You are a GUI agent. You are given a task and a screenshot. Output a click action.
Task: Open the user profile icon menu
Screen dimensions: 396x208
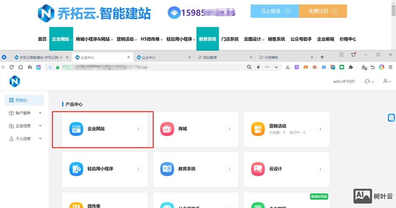point(385,81)
